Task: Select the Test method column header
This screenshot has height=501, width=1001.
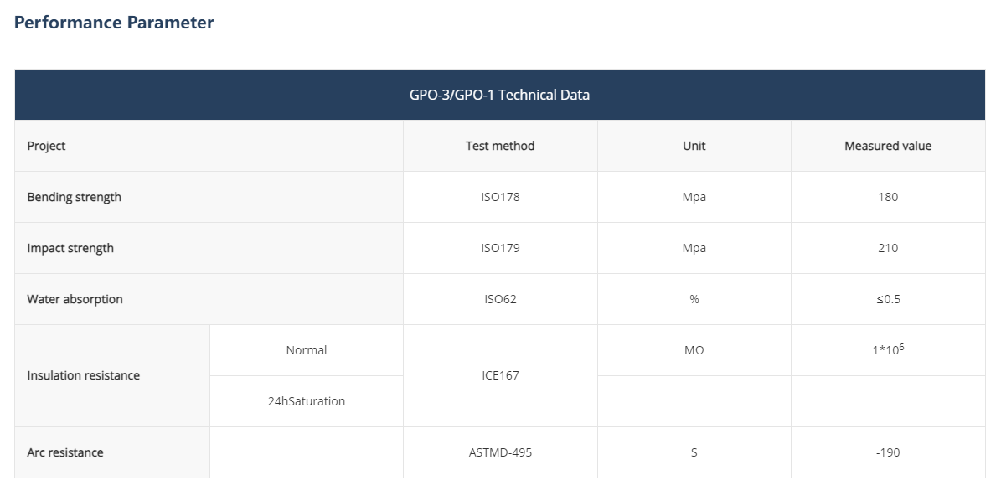Action: pyautogui.click(x=500, y=146)
